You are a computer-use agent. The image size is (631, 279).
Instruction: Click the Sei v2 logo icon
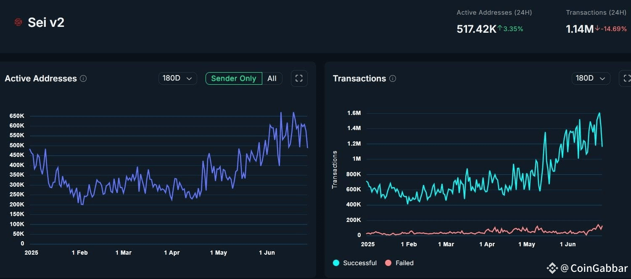tap(18, 22)
